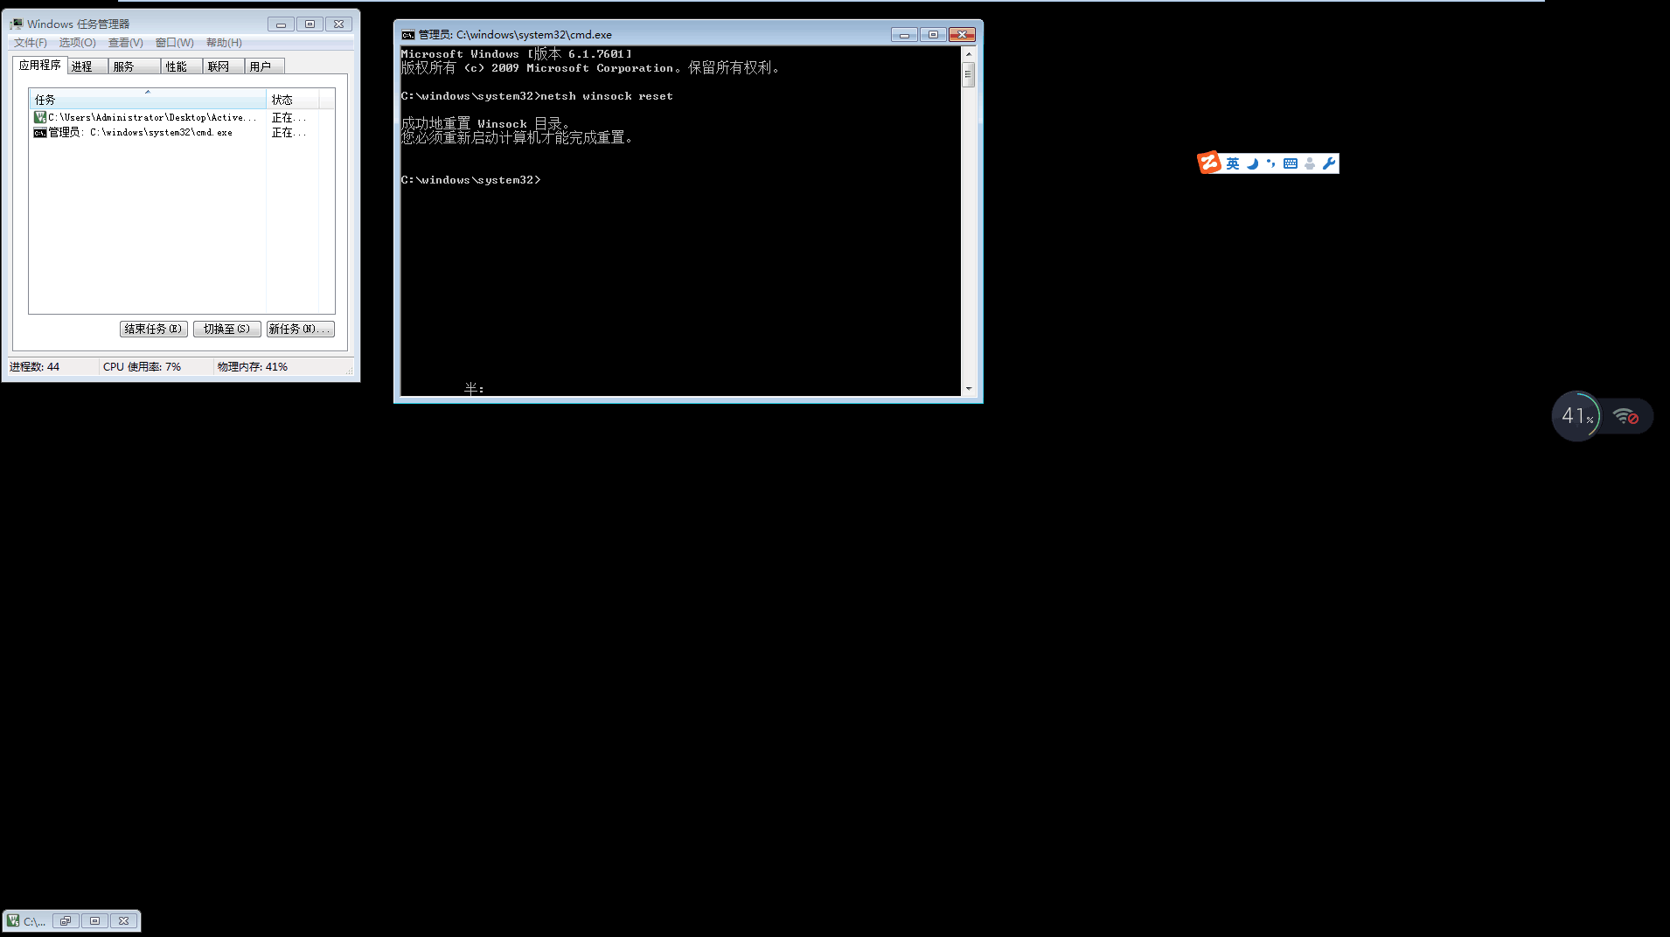Click the cmd window scrollbar down arrow
The height and width of the screenshot is (937, 1670).
(968, 388)
